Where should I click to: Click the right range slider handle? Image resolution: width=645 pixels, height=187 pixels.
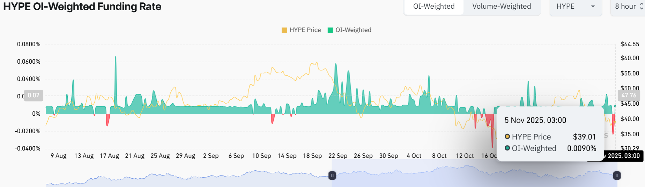click(x=617, y=176)
